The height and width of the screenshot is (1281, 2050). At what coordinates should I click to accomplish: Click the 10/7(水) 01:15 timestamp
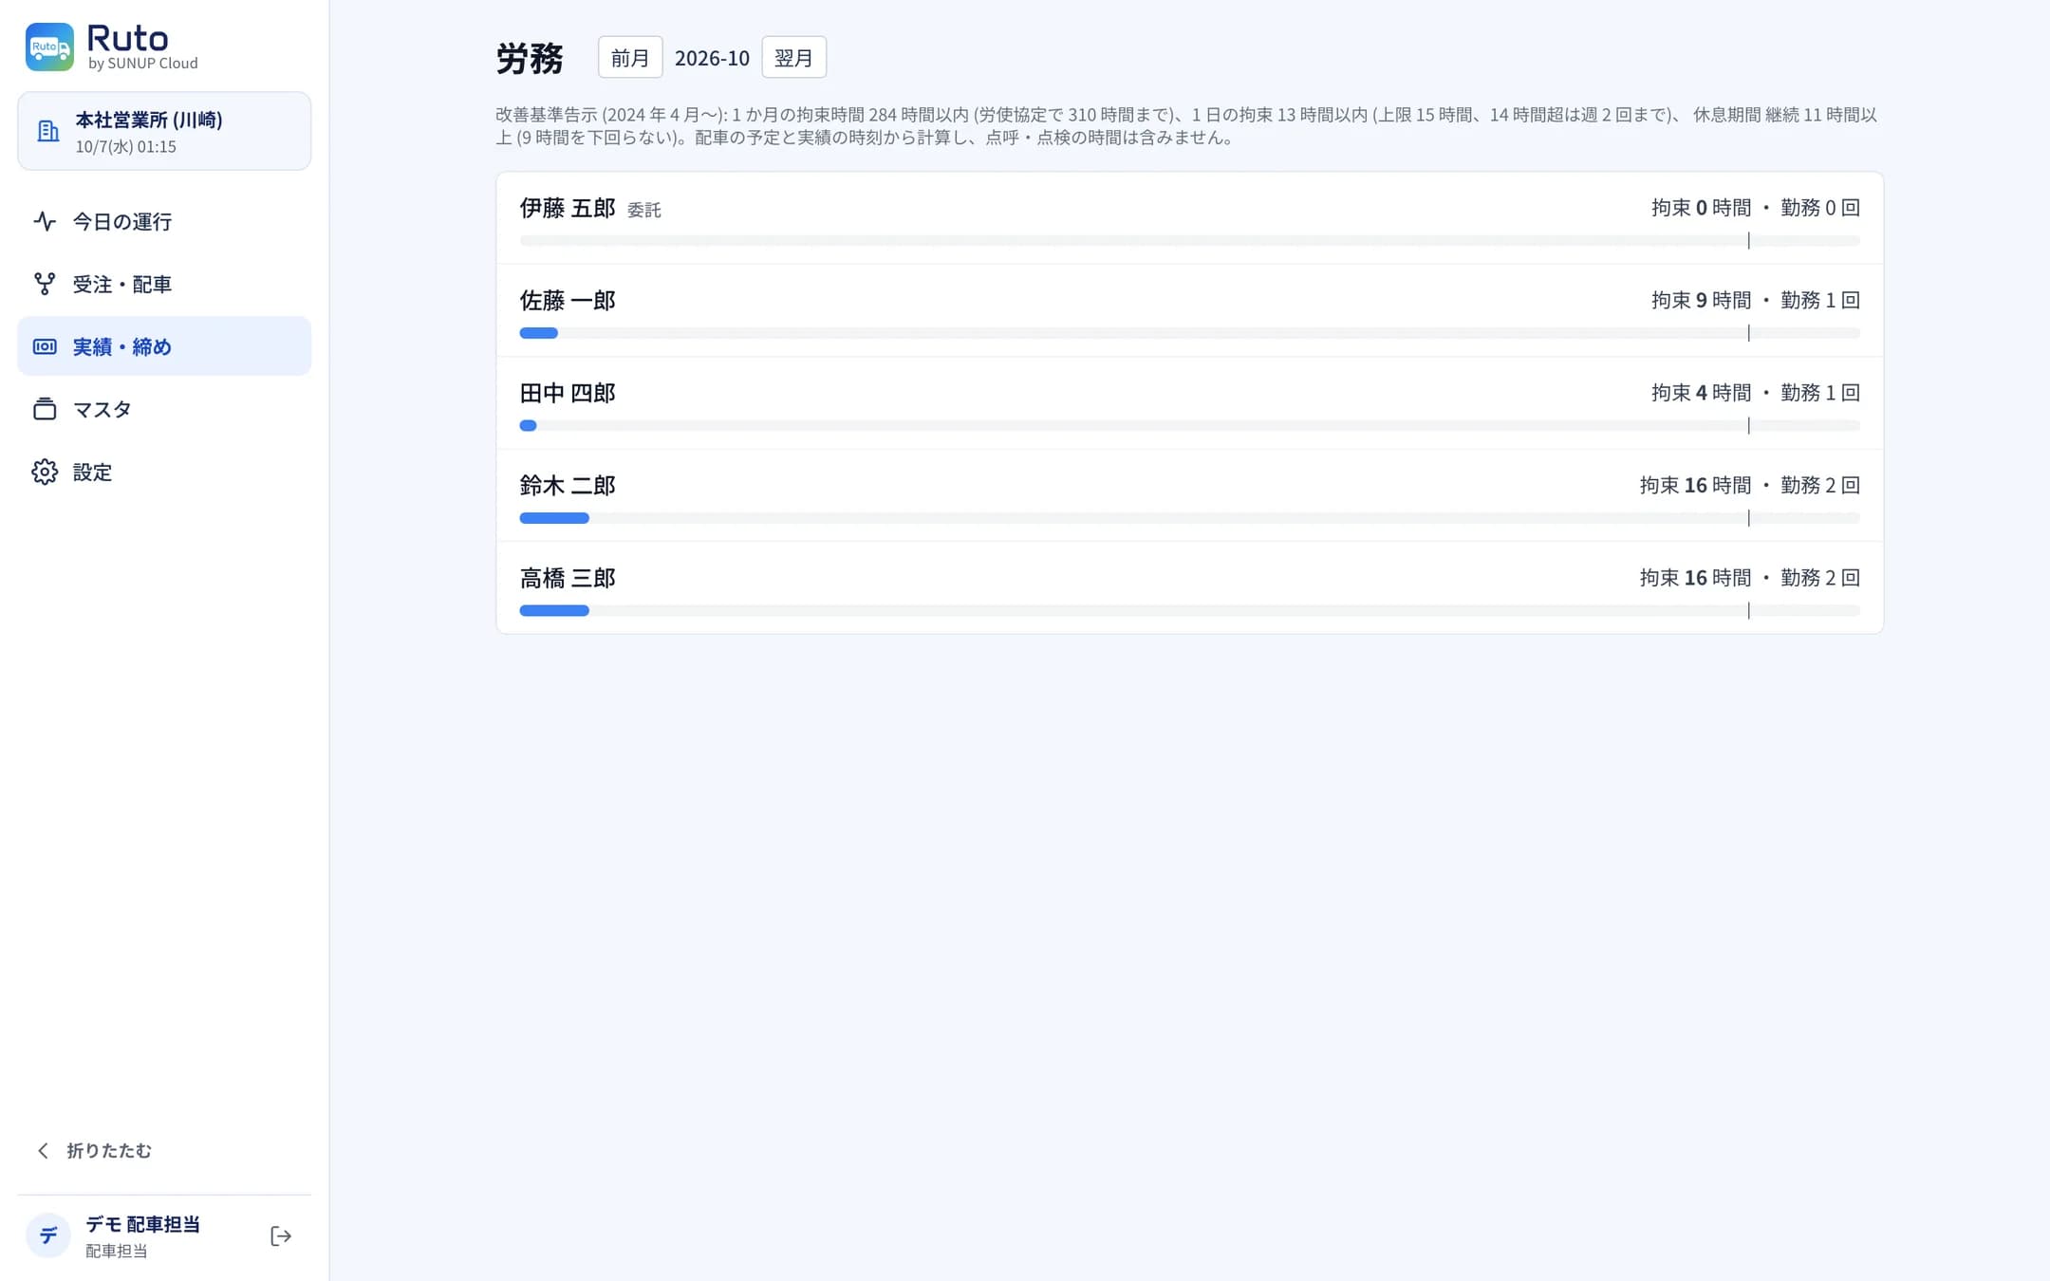pyautogui.click(x=125, y=147)
